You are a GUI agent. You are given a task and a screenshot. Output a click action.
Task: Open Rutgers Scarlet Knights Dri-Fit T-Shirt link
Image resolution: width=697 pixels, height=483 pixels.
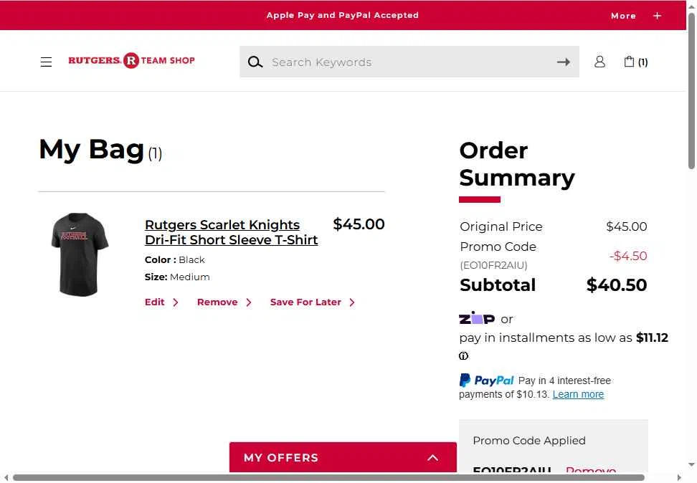231,232
